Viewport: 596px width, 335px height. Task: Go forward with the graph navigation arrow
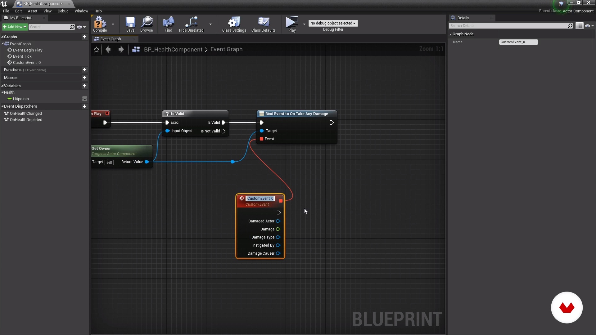[121, 49]
